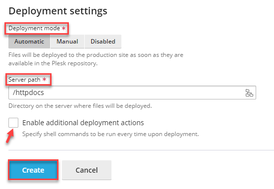Image resolution: width=274 pixels, height=189 pixels.
Task: Click the 'Server path' field label
Action: [24, 80]
